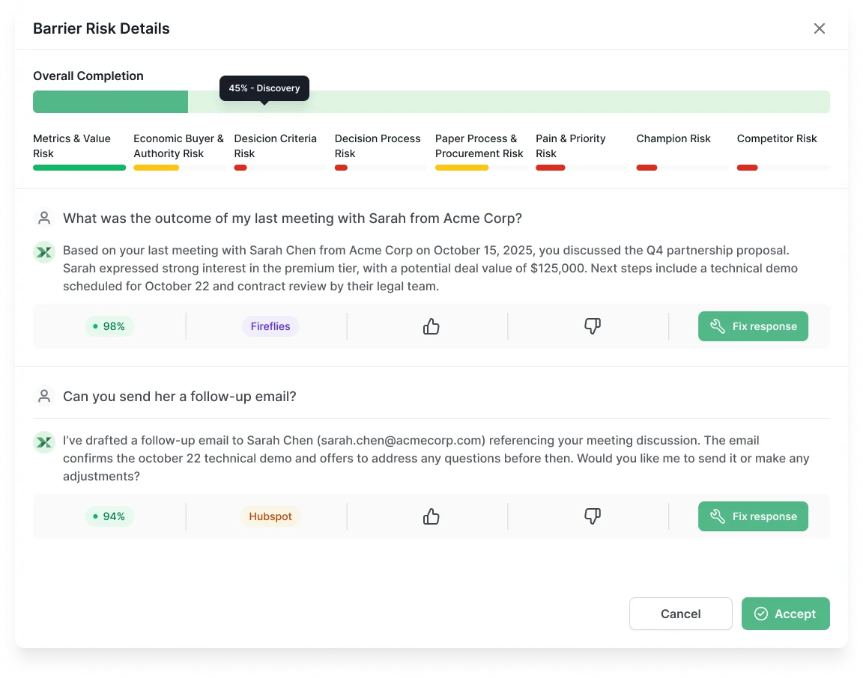Click the user icon next to the follow-up email question
This screenshot has height=678, width=863.
(x=44, y=396)
